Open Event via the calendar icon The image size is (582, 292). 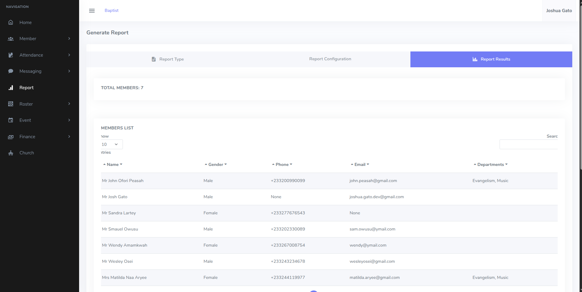coord(11,120)
